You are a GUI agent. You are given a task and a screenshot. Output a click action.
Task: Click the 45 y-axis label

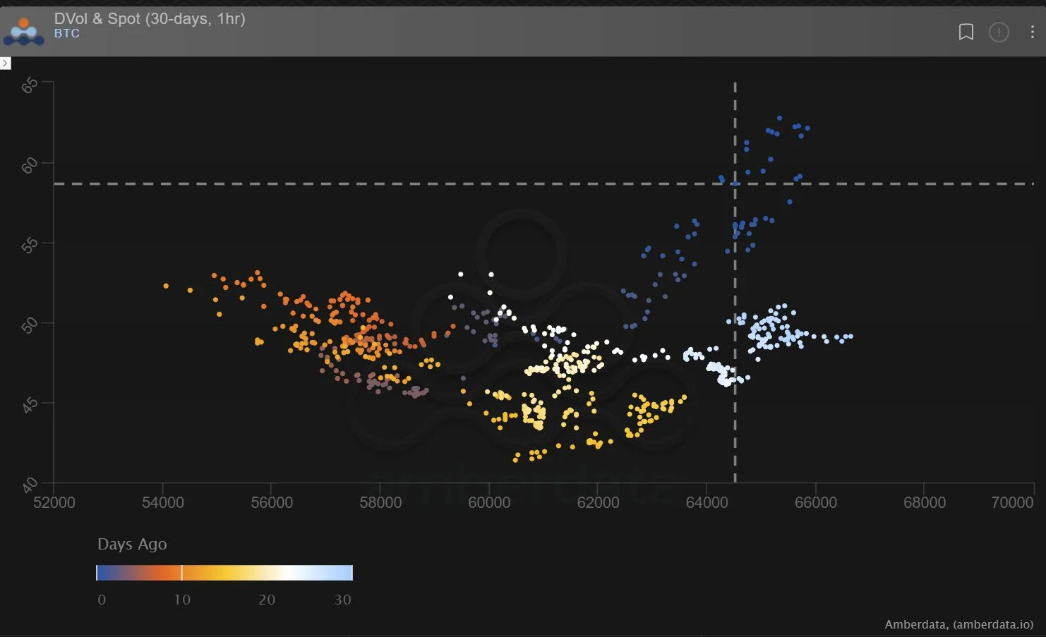(30, 406)
